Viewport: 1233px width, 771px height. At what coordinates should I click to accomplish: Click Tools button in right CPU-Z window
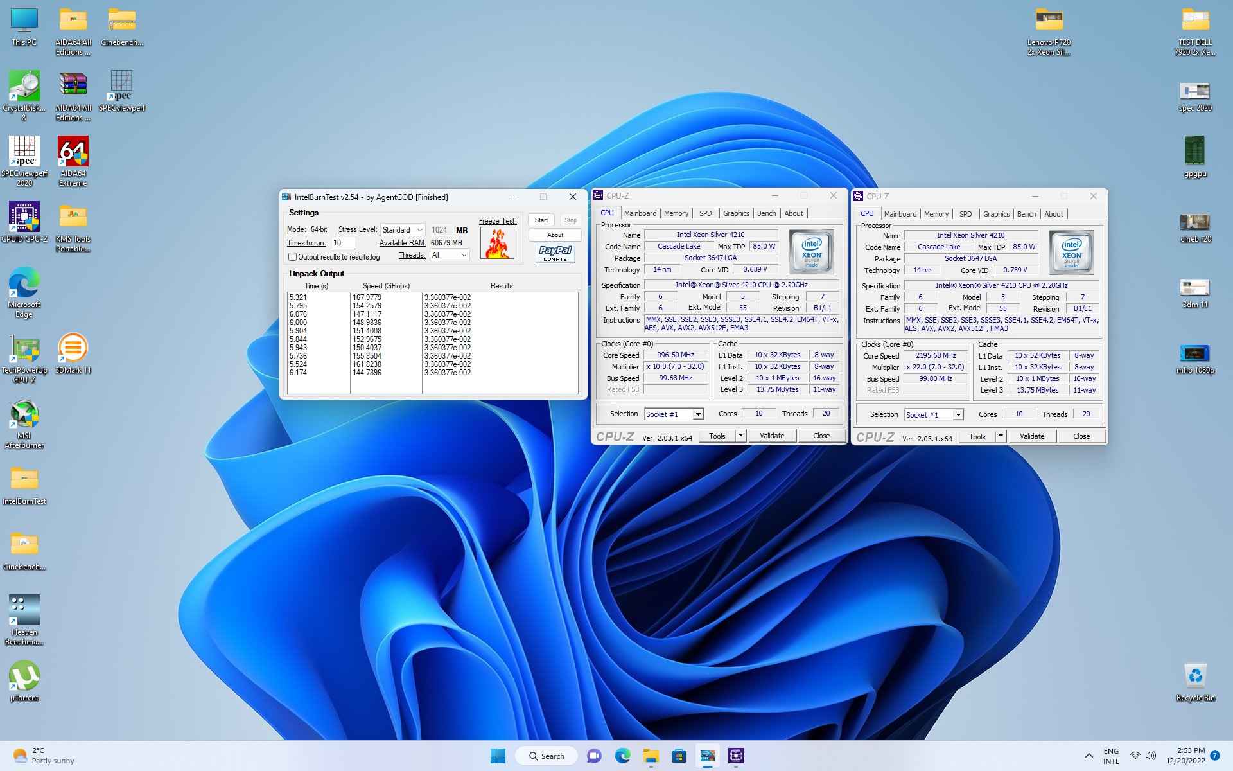[977, 436]
